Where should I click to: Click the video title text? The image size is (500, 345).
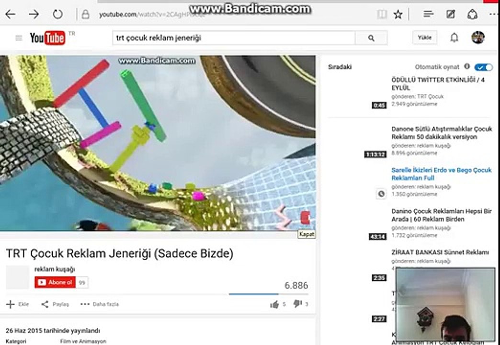tap(120, 253)
